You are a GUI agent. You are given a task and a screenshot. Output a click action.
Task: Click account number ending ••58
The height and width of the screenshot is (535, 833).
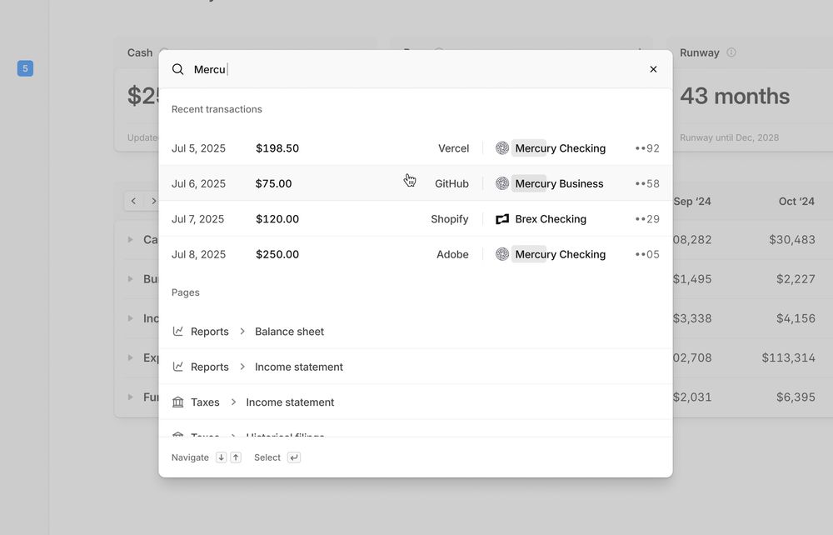[x=647, y=183]
